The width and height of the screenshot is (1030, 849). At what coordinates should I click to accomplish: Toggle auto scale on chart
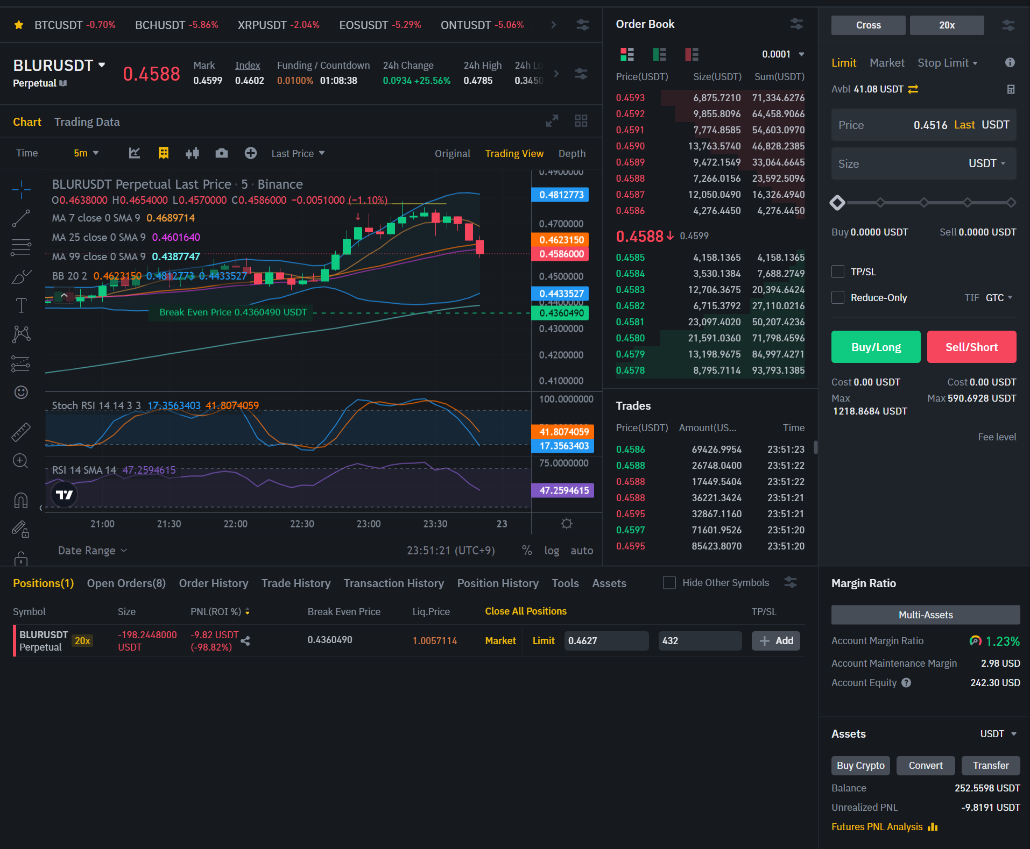pos(582,551)
